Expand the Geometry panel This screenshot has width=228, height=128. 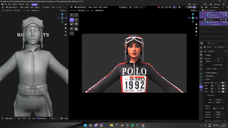tap(209, 76)
